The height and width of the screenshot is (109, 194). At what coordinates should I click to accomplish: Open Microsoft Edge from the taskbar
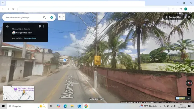(x=65, y=106)
